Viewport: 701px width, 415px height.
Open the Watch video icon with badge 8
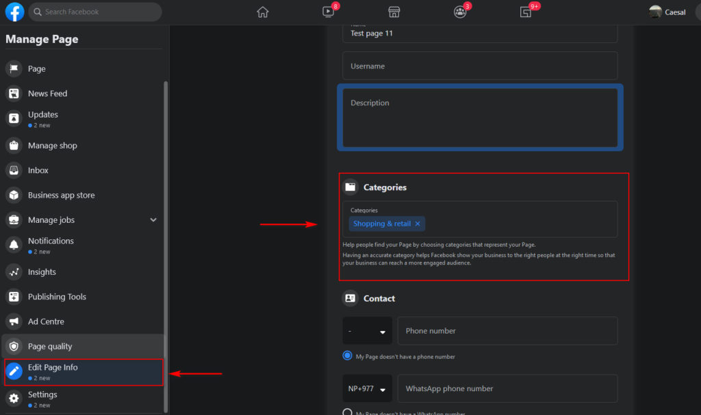[x=329, y=12]
